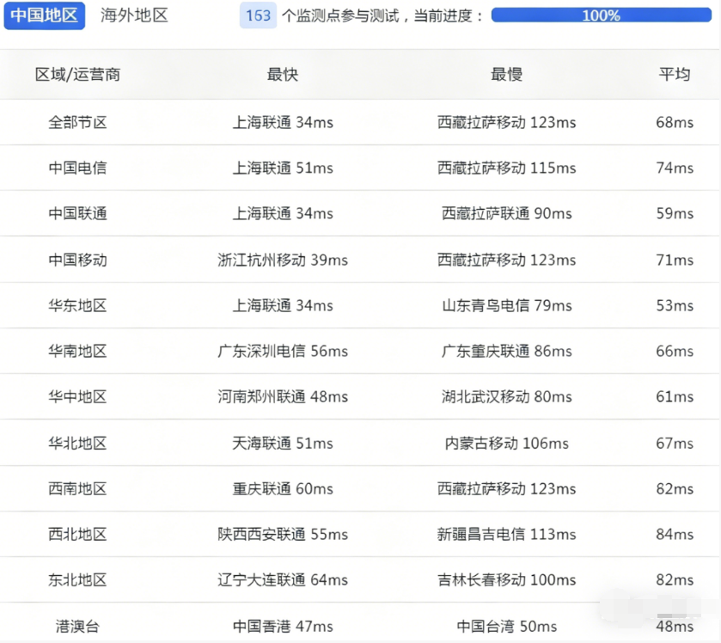
Task: Sort by the 最慢 column header
Action: point(506,75)
